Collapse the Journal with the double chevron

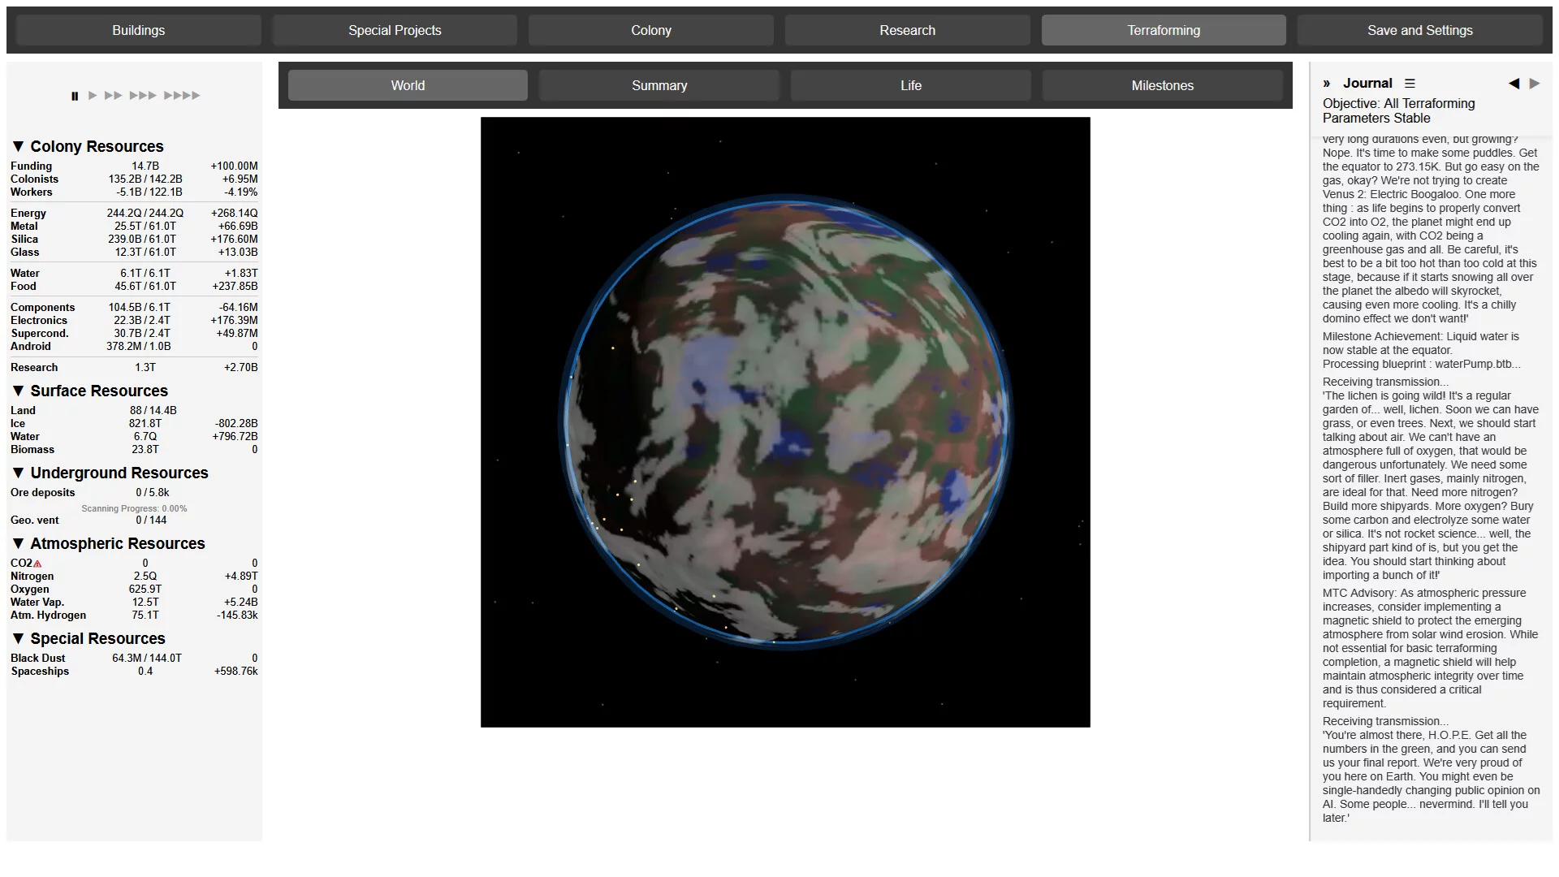point(1327,84)
